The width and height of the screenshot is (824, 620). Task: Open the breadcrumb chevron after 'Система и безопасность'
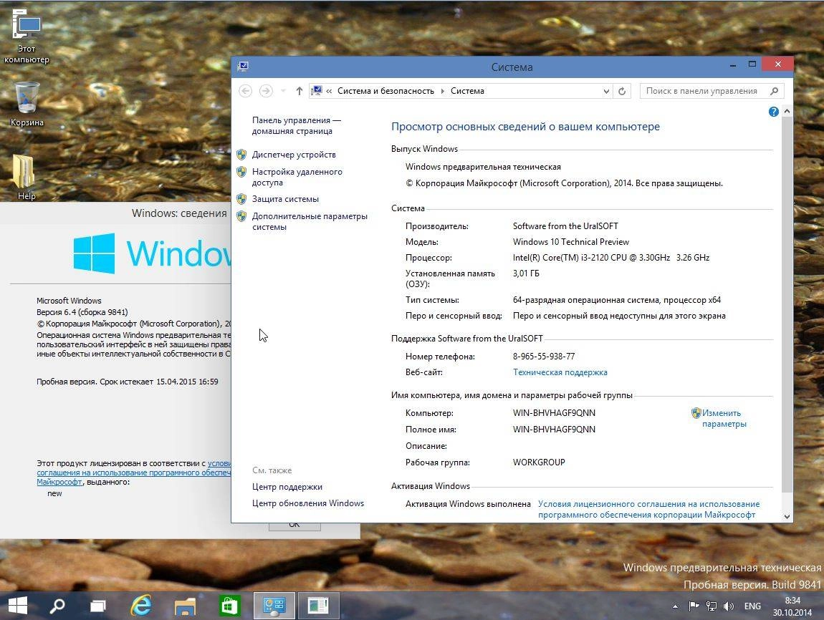443,91
